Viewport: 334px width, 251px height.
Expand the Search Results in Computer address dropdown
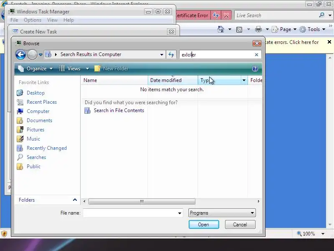tap(162, 55)
